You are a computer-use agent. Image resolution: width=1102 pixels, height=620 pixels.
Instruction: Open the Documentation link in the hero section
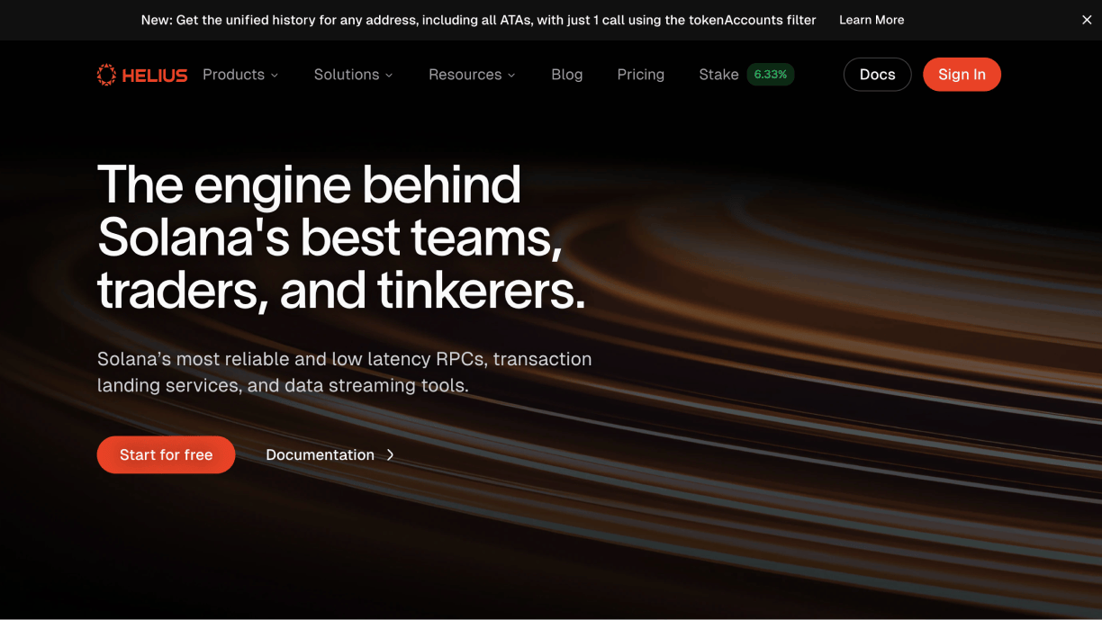click(x=330, y=455)
